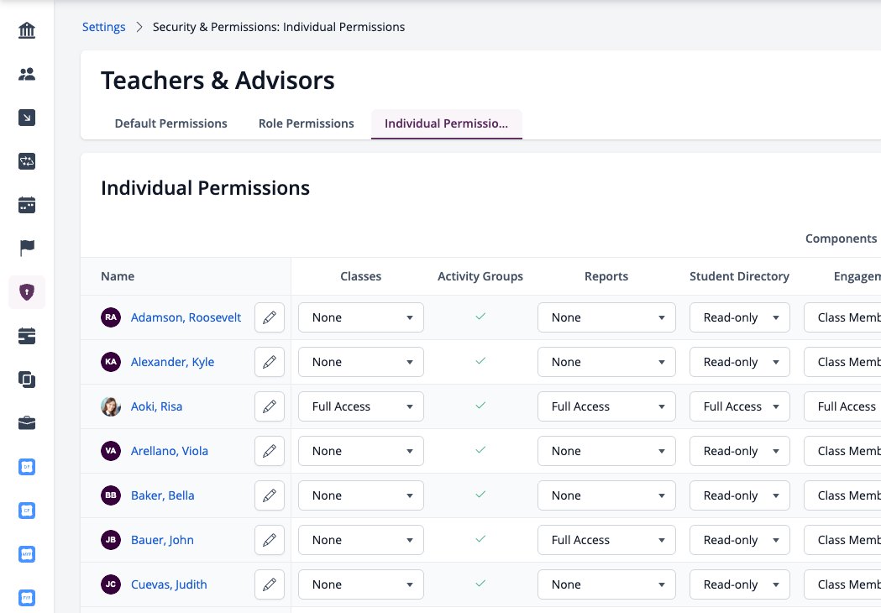Open Baker, Bella profile link
This screenshot has height=613, width=881.
[162, 495]
